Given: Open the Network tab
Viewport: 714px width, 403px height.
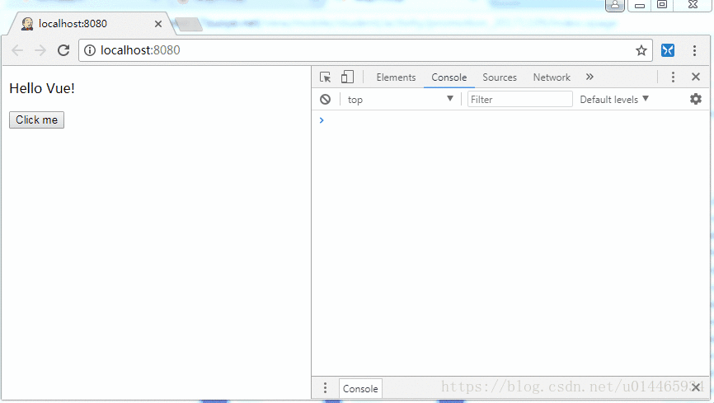Looking at the screenshot, I should (x=552, y=77).
